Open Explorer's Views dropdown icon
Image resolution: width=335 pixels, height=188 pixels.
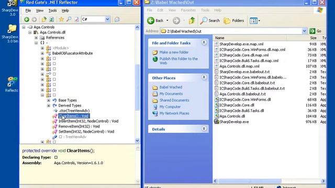point(255,21)
